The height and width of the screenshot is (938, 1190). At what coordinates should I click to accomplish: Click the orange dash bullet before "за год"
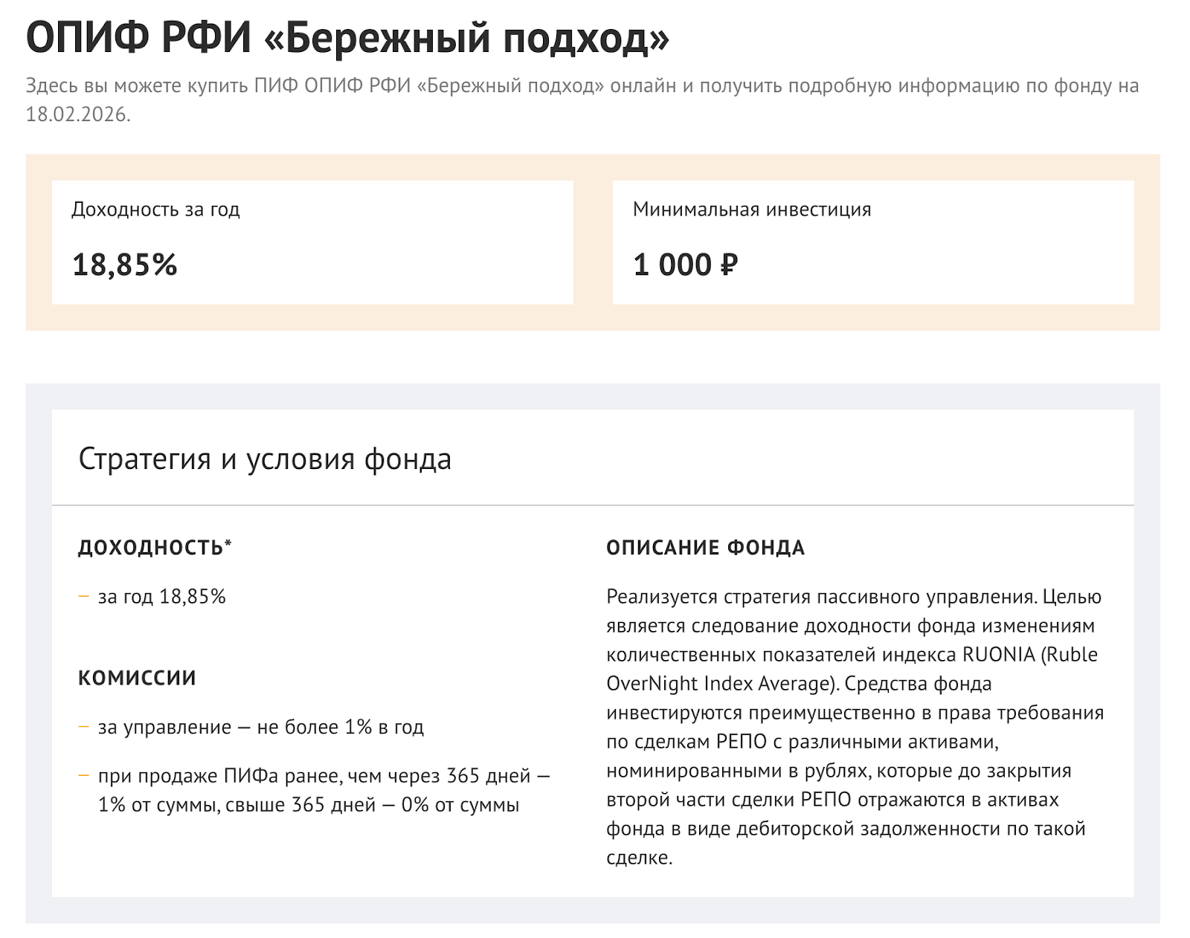(x=83, y=596)
